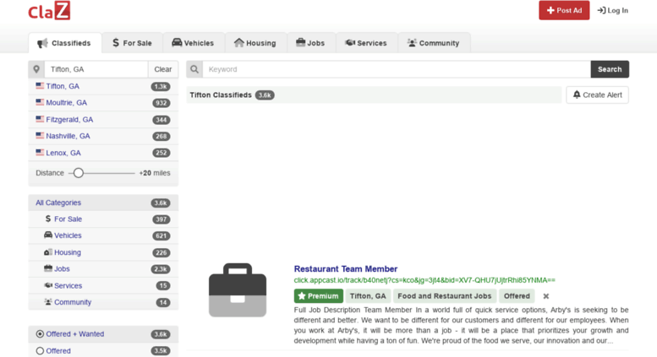Viewport: 657px width, 357px height.
Task: Click the login arrow icon
Action: pos(601,10)
